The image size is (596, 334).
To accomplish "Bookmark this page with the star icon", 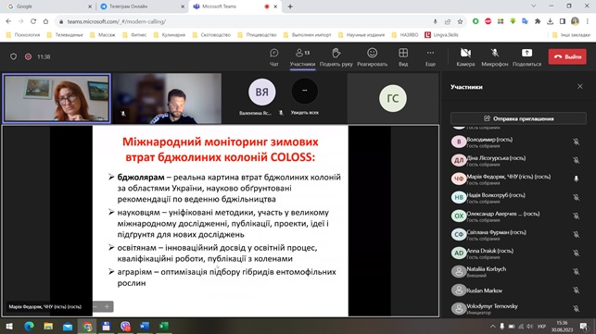I will tap(460, 21).
